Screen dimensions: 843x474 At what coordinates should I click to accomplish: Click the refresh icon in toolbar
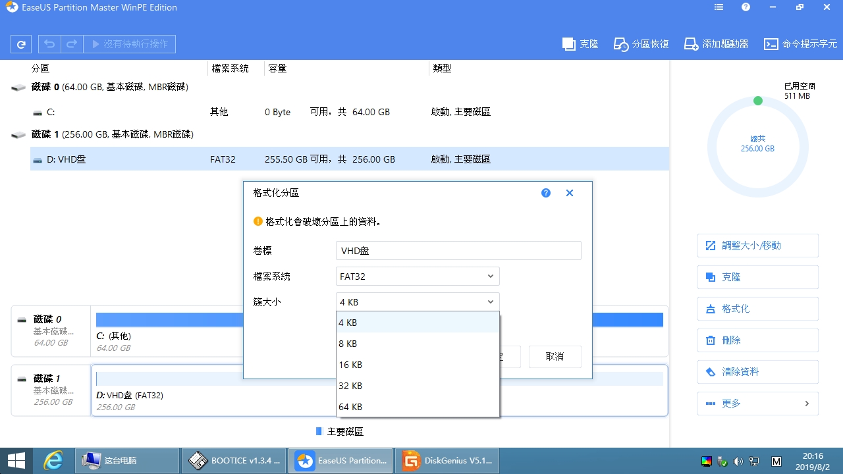coord(21,44)
